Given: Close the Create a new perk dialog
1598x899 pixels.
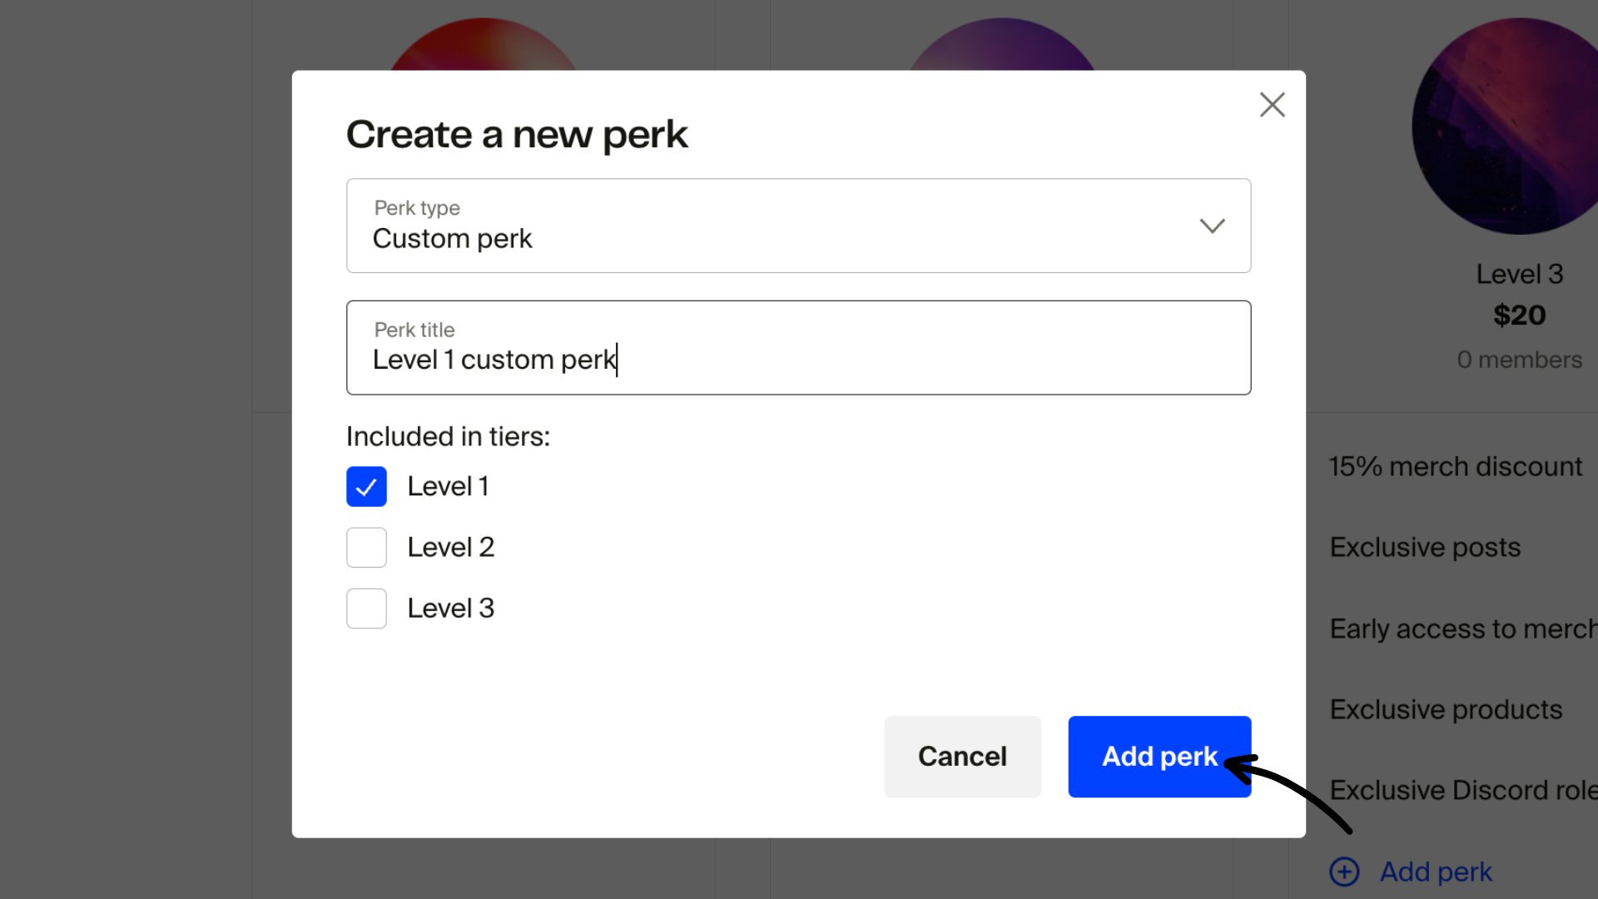Looking at the screenshot, I should [x=1272, y=105].
